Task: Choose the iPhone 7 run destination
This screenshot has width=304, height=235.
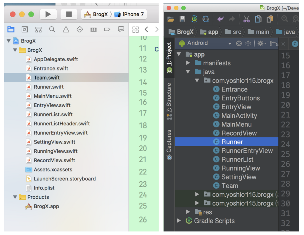Action: (129, 14)
